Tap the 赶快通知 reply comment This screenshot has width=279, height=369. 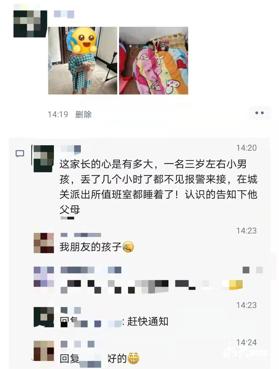click(x=148, y=321)
